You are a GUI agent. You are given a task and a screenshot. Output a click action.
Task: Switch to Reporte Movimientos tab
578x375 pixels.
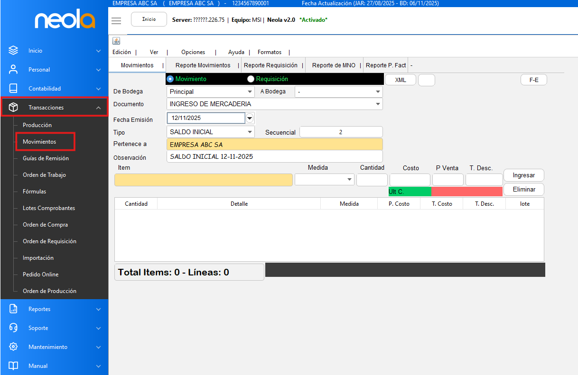click(203, 65)
